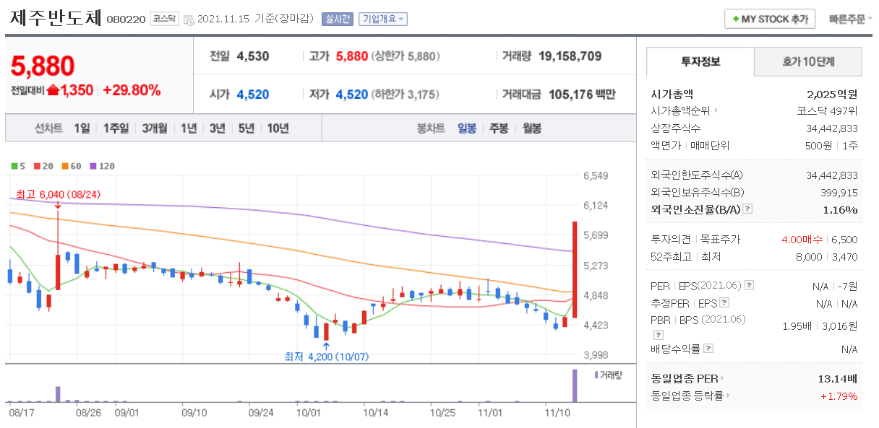Click the 제주반도체 stock name title
Image resolution: width=879 pixels, height=428 pixels.
pos(56,18)
